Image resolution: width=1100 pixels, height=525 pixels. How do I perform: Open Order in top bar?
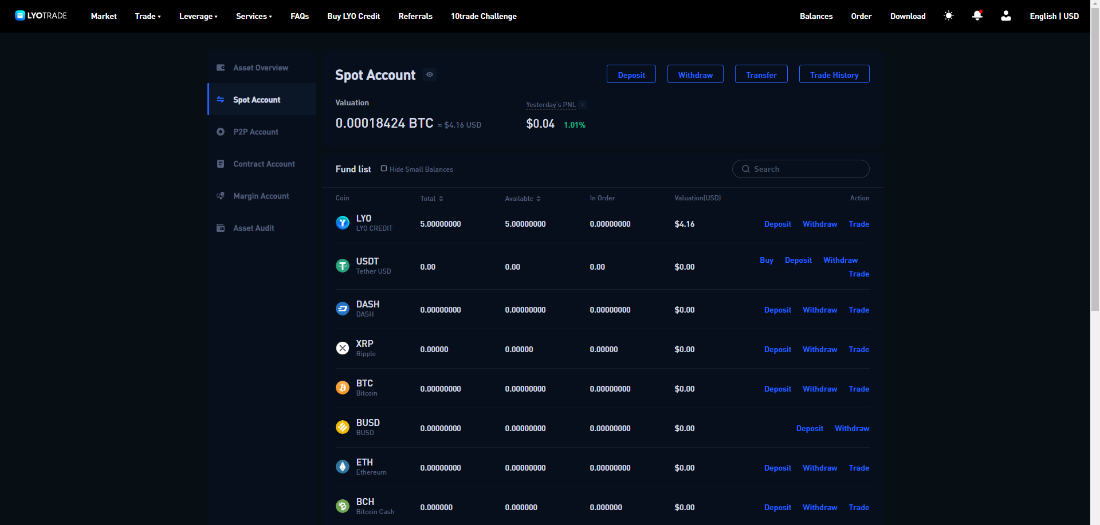[x=861, y=16]
